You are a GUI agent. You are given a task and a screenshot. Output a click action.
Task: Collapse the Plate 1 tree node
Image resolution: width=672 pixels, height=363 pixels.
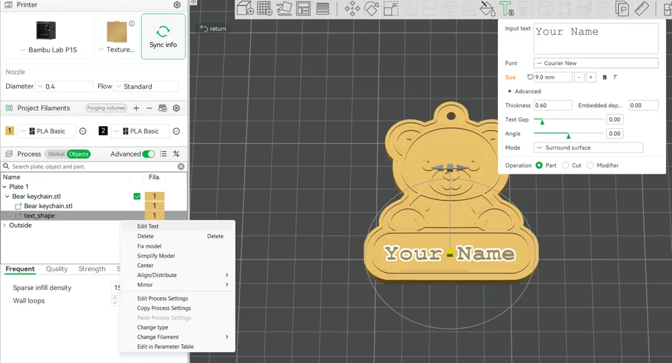pos(5,187)
